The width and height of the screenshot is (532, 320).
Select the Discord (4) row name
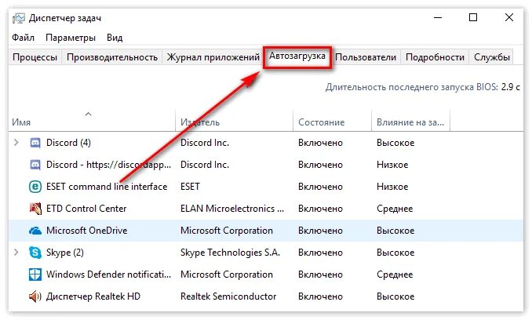click(x=68, y=143)
